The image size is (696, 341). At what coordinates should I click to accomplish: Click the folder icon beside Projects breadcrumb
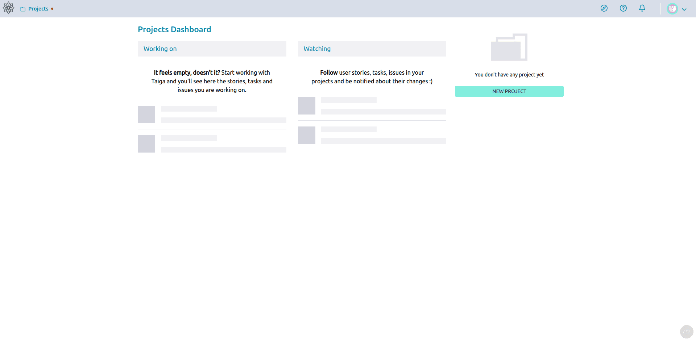click(23, 8)
